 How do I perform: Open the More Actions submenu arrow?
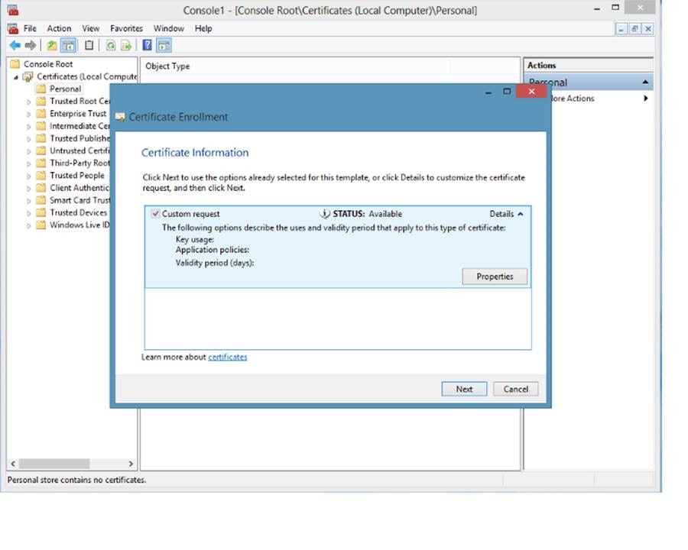pos(646,99)
